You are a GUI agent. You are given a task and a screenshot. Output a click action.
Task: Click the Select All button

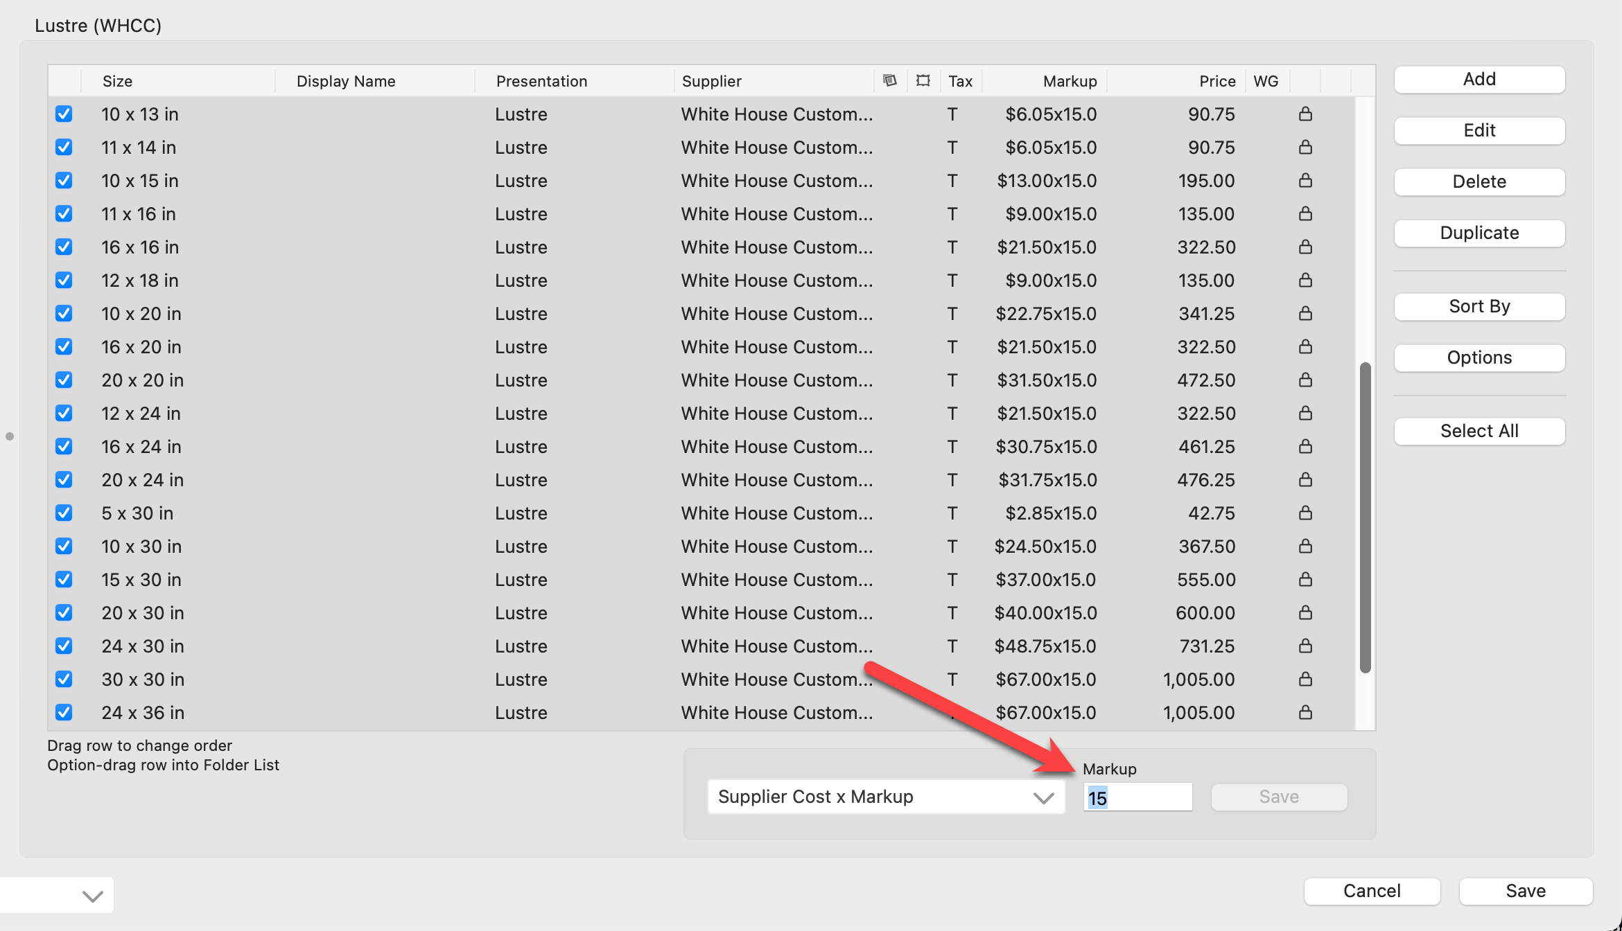pyautogui.click(x=1479, y=431)
